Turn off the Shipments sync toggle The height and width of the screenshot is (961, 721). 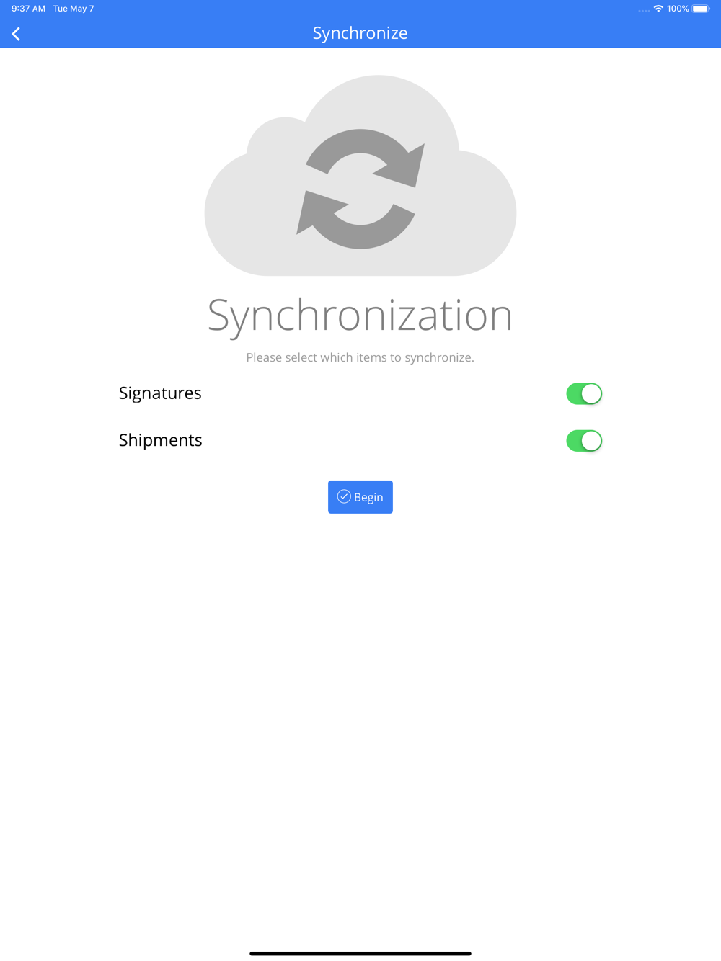click(584, 440)
